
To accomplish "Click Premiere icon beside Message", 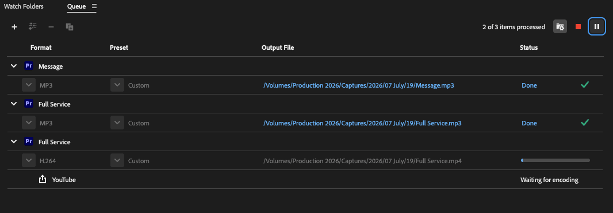I will (x=29, y=66).
